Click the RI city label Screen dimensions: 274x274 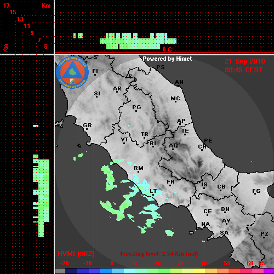153,144
